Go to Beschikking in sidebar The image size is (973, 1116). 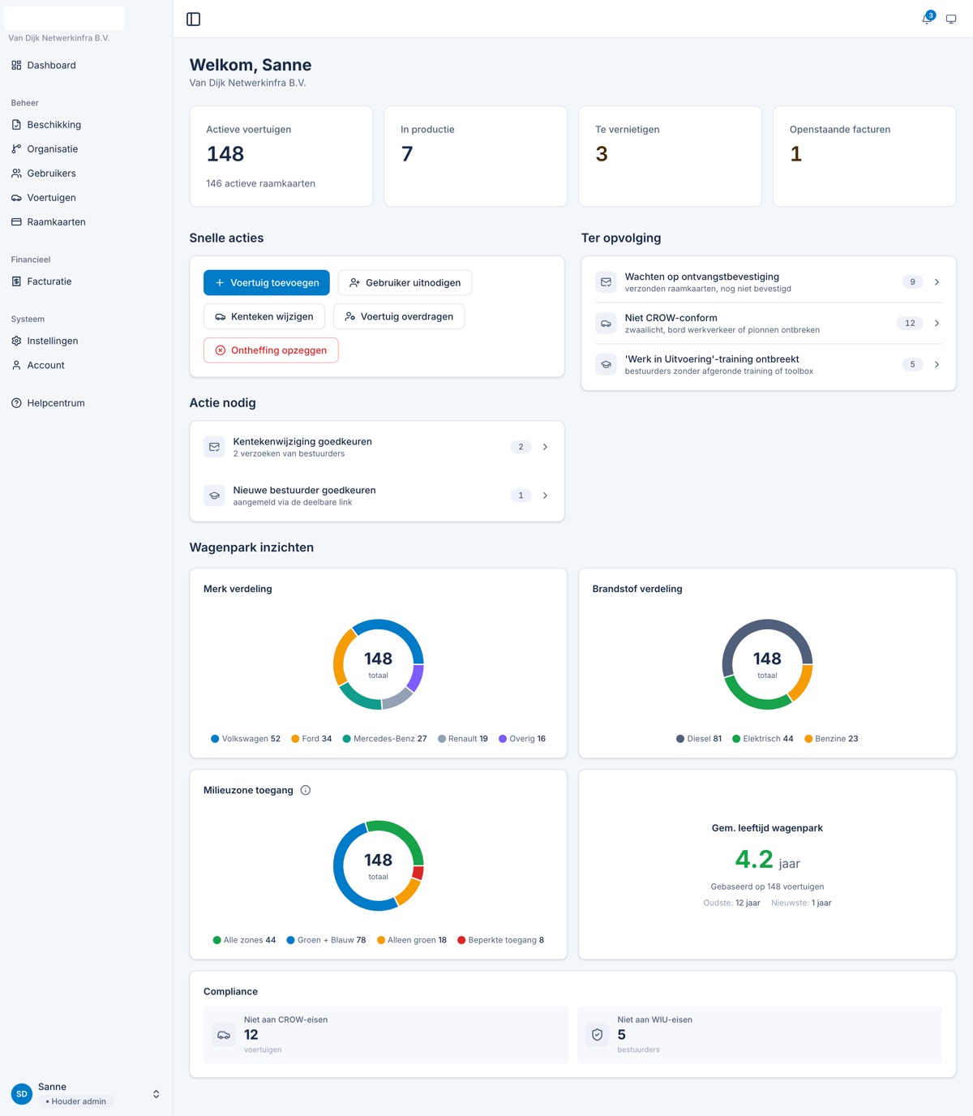pyautogui.click(x=86, y=125)
